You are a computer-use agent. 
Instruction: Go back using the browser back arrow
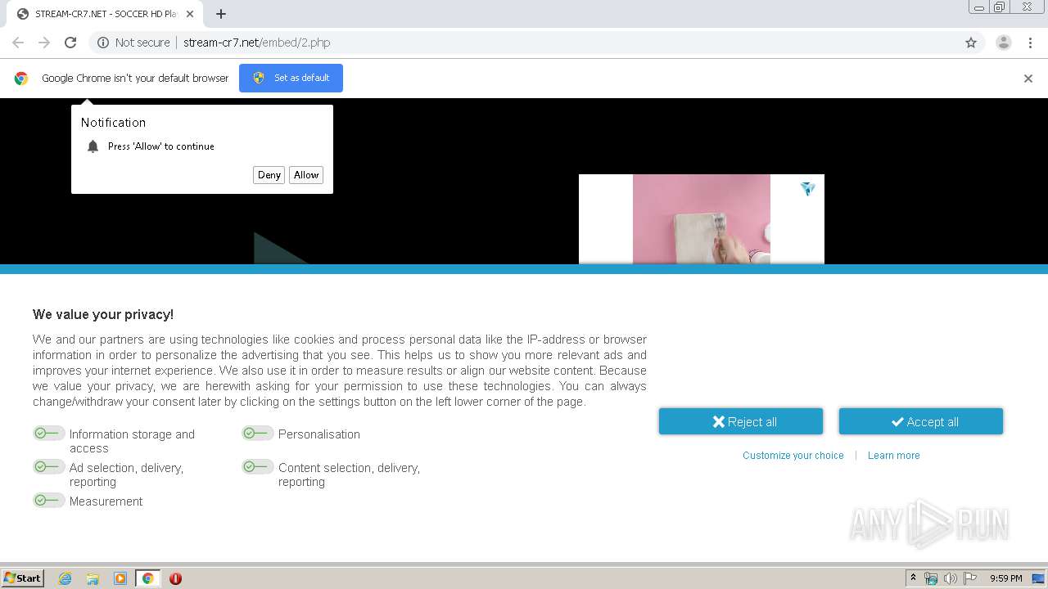tap(18, 43)
